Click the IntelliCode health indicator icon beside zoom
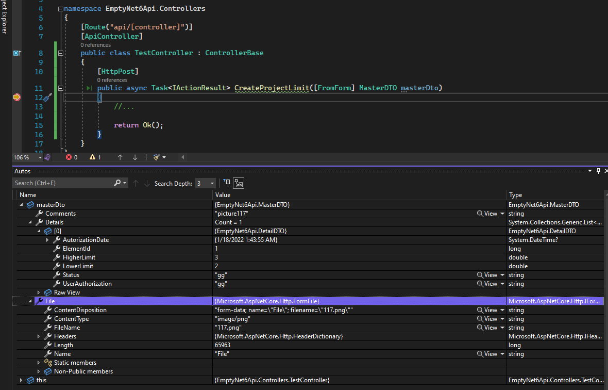Screen dimensions: 608x390 point(47,157)
